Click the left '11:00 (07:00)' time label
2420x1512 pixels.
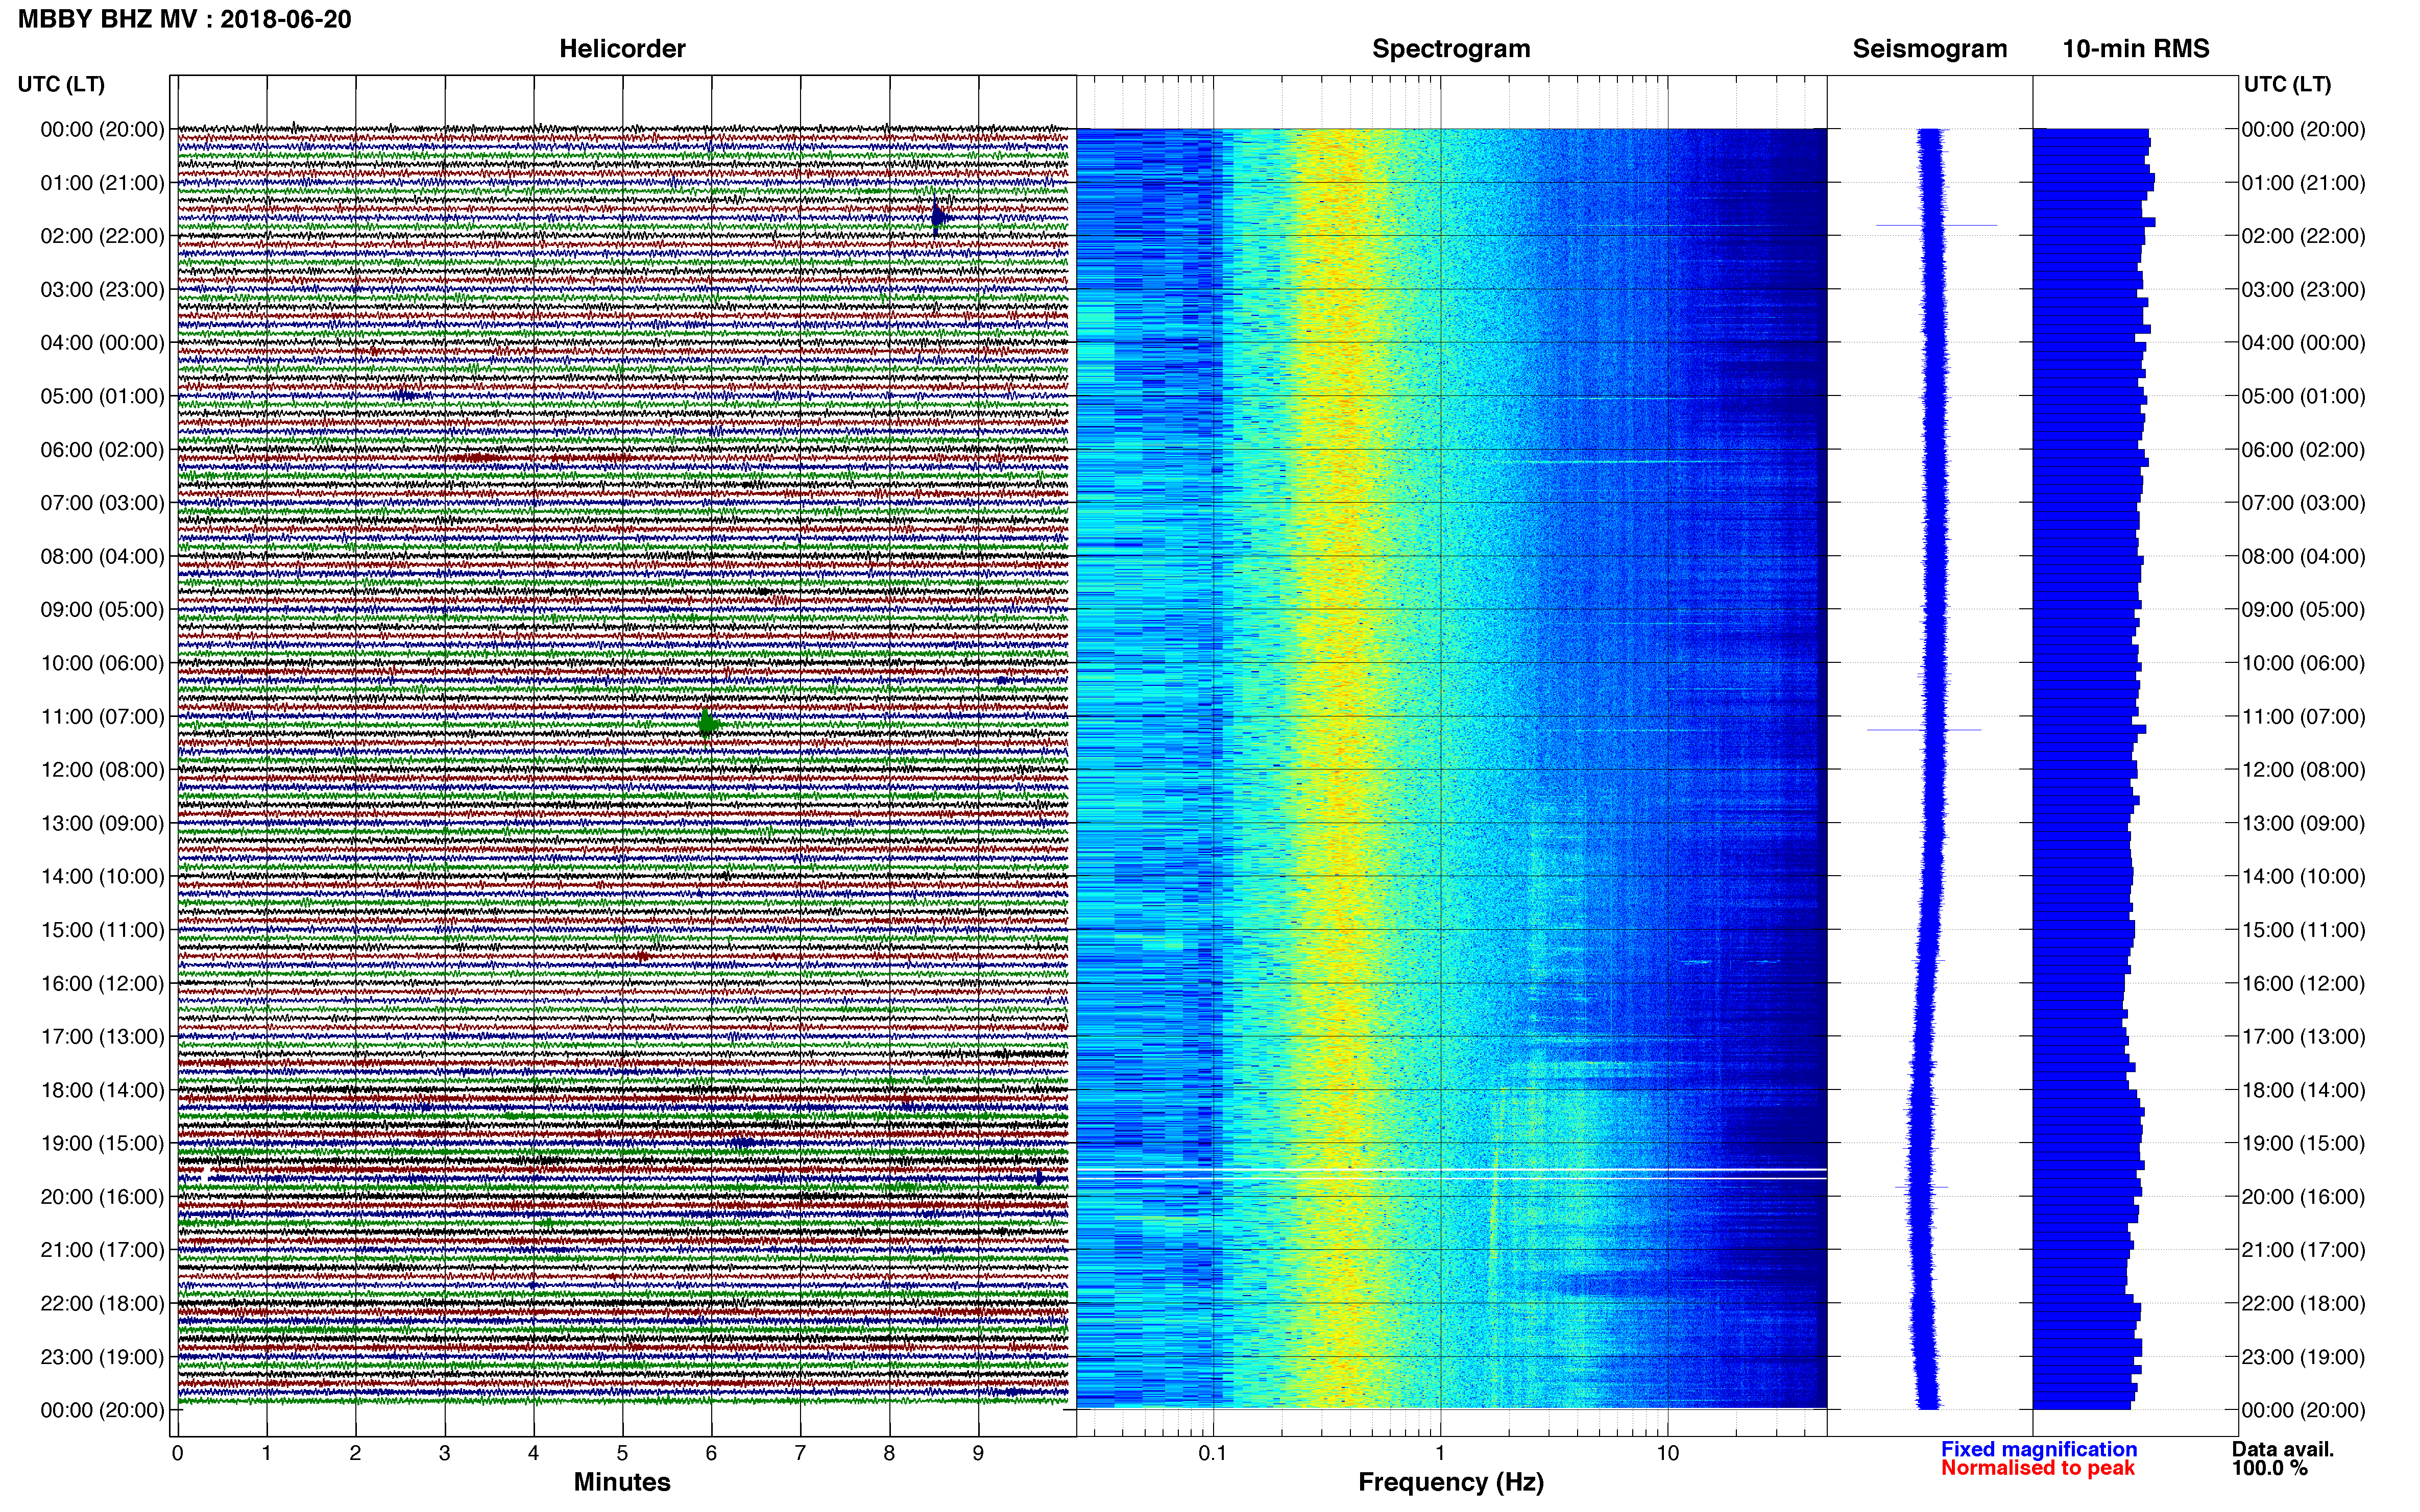[102, 716]
